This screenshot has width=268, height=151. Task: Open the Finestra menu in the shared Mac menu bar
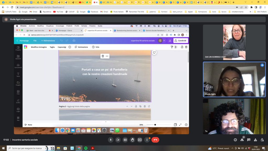pos(92,26)
